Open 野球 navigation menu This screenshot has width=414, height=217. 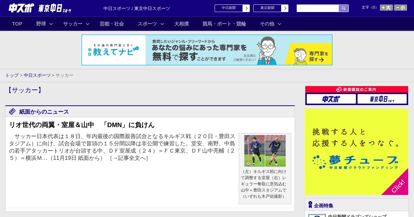point(41,24)
